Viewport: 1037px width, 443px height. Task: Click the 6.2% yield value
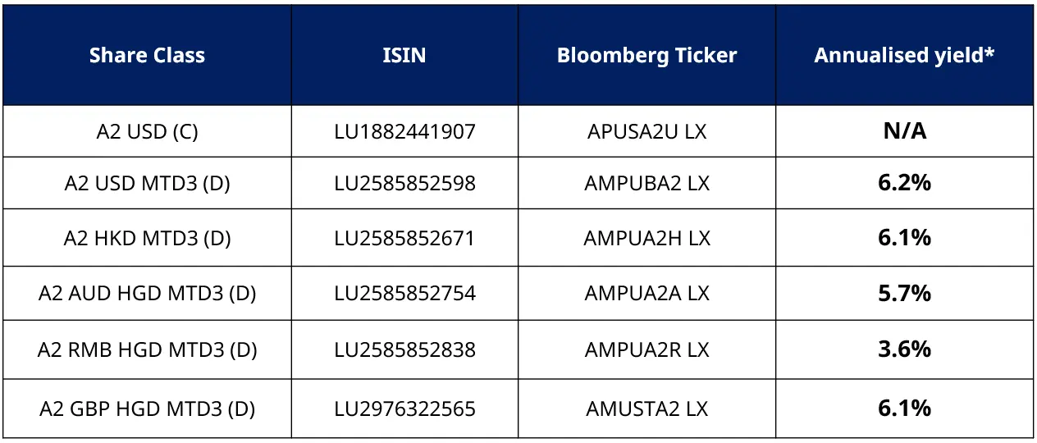pyautogui.click(x=904, y=183)
